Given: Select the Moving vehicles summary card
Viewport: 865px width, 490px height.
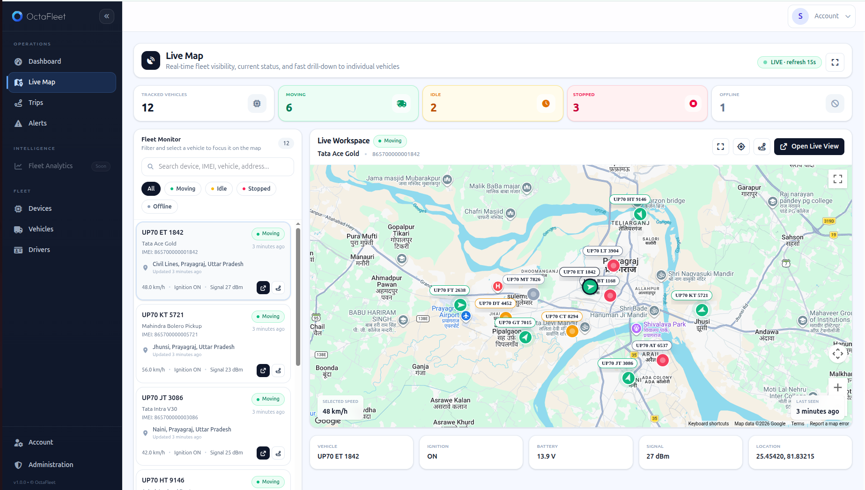Looking at the screenshot, I should [348, 104].
